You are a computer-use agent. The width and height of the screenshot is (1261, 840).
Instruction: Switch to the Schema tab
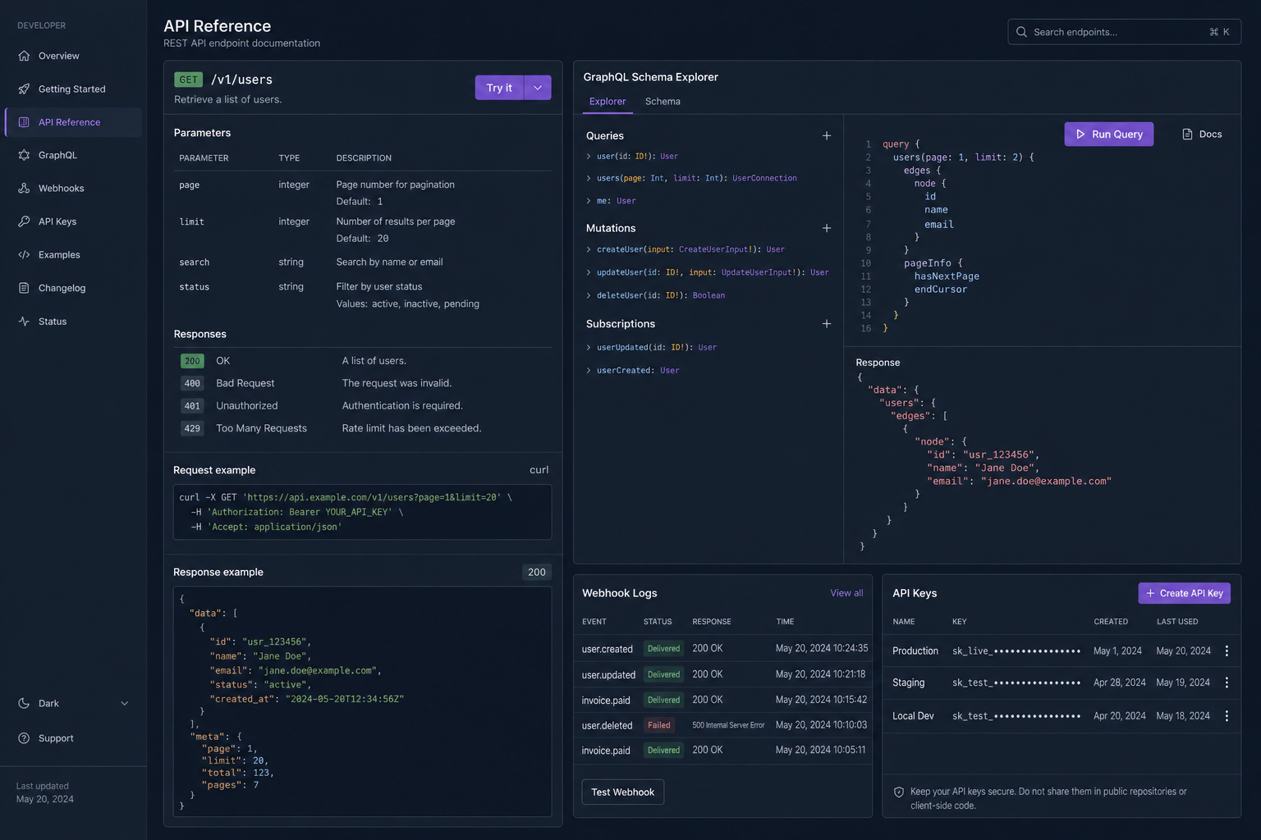tap(663, 102)
